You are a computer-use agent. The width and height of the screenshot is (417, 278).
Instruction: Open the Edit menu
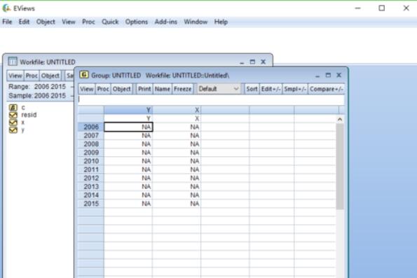pos(24,22)
